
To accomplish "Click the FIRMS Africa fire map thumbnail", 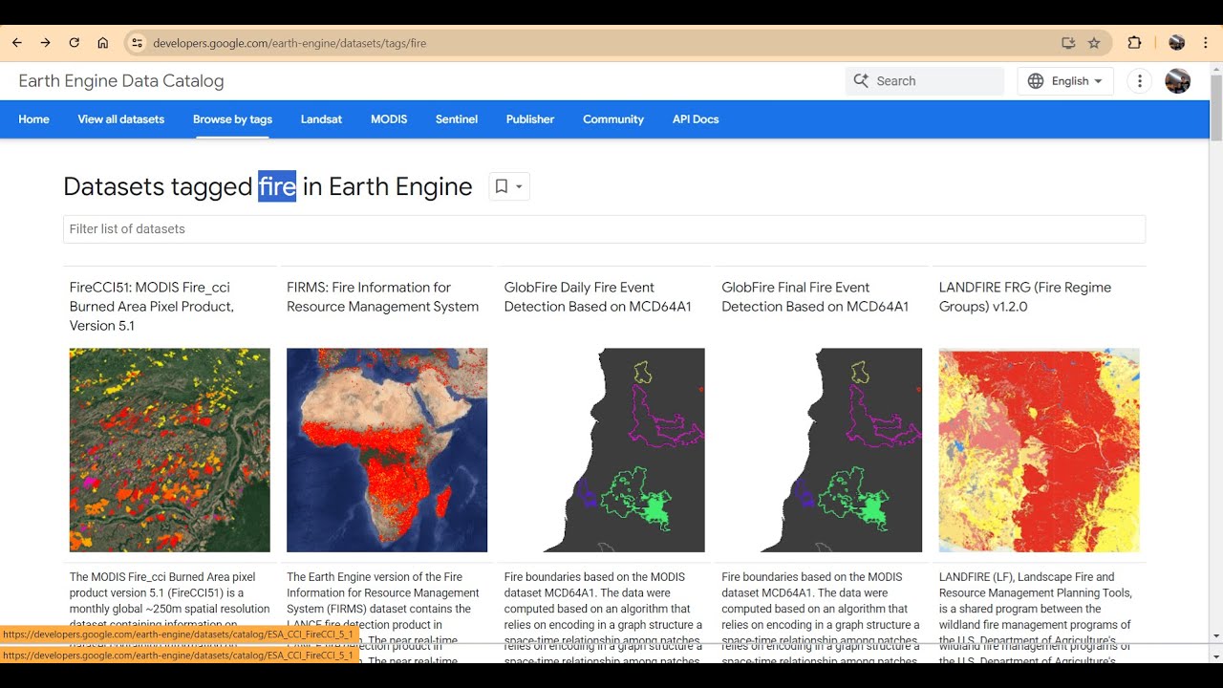I will (387, 450).
